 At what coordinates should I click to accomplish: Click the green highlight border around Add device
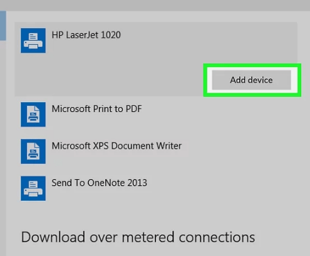(252, 65)
